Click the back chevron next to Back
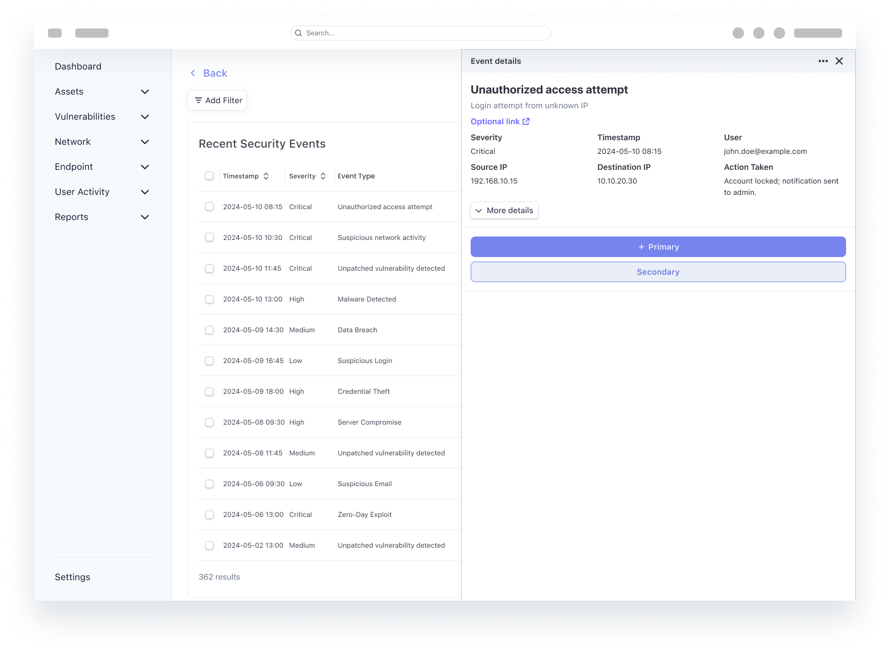The height and width of the screenshot is (652, 890). click(193, 73)
